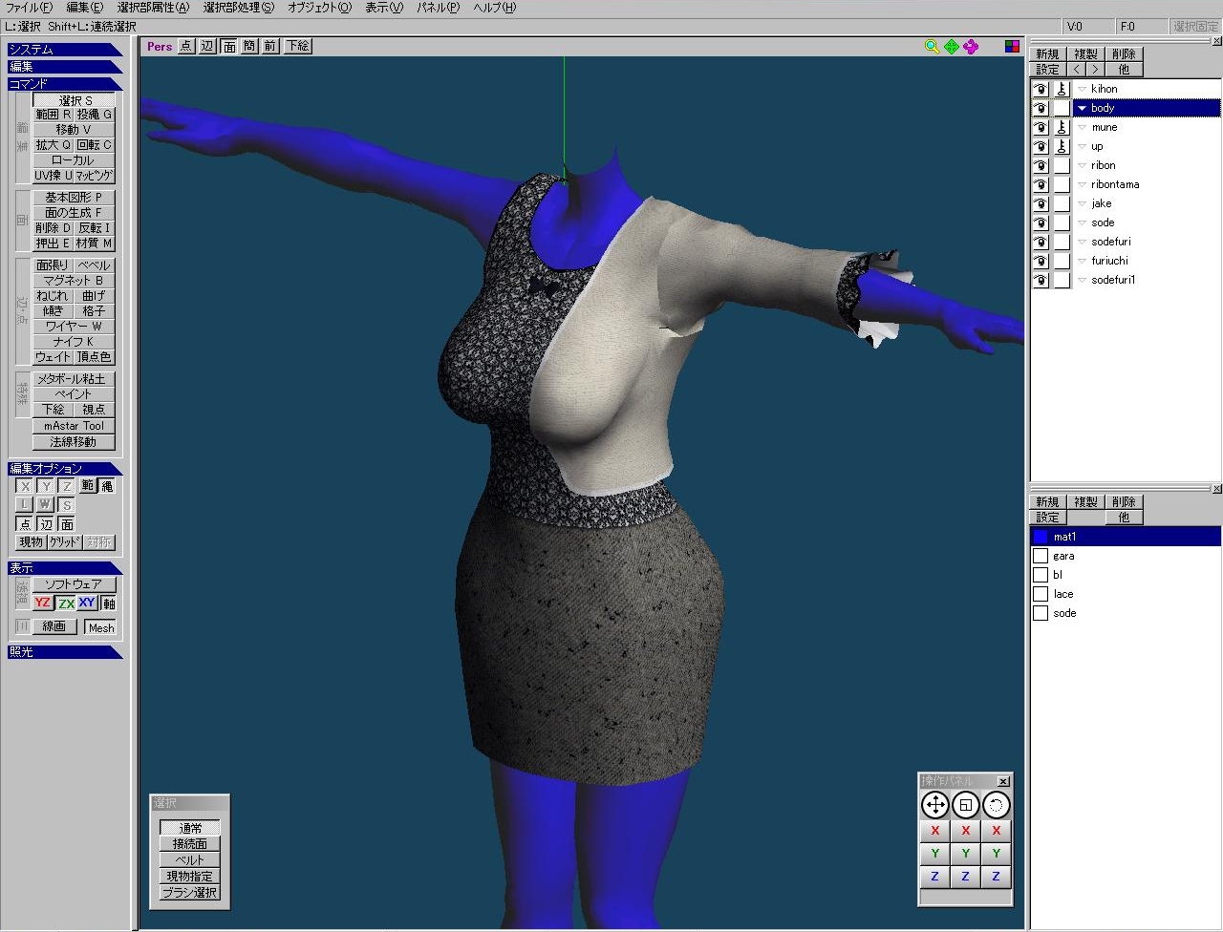Toggle the lock box for sode object
Viewport: 1223px width, 932px height.
[1062, 222]
